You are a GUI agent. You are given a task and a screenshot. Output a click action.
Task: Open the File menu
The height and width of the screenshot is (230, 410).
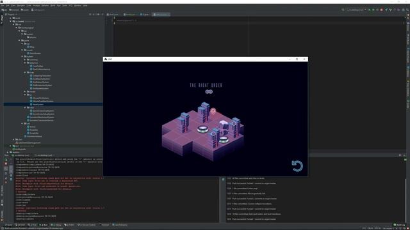pos(3,6)
